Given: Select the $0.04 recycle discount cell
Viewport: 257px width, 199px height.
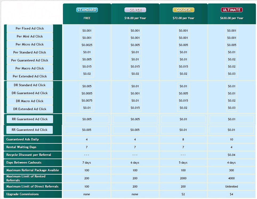Looking at the screenshot, I should click(x=231, y=155).
